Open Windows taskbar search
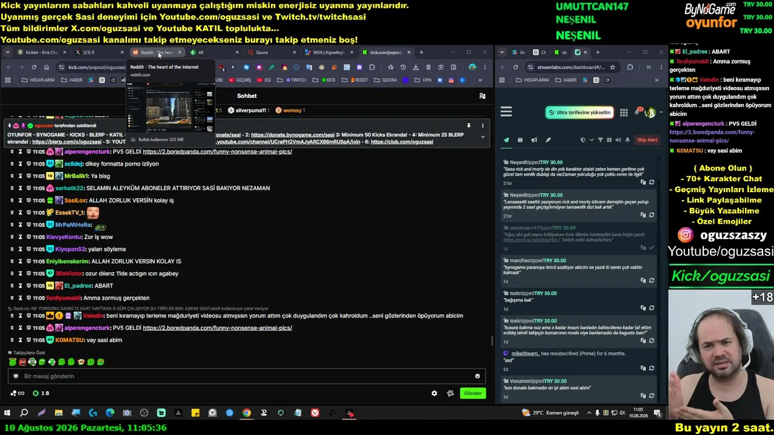Viewport: 774px width, 435px height. click(x=24, y=413)
